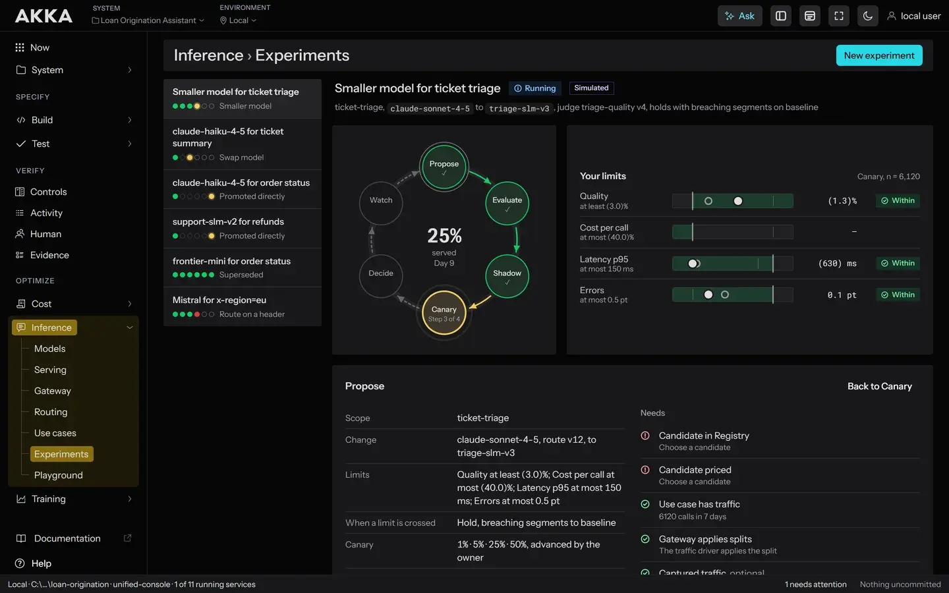Open Mistral for x-region=eu experiment

pyautogui.click(x=243, y=306)
